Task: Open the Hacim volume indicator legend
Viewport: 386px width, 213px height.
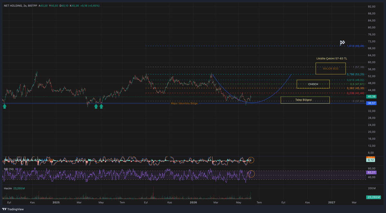Action: tap(8, 188)
